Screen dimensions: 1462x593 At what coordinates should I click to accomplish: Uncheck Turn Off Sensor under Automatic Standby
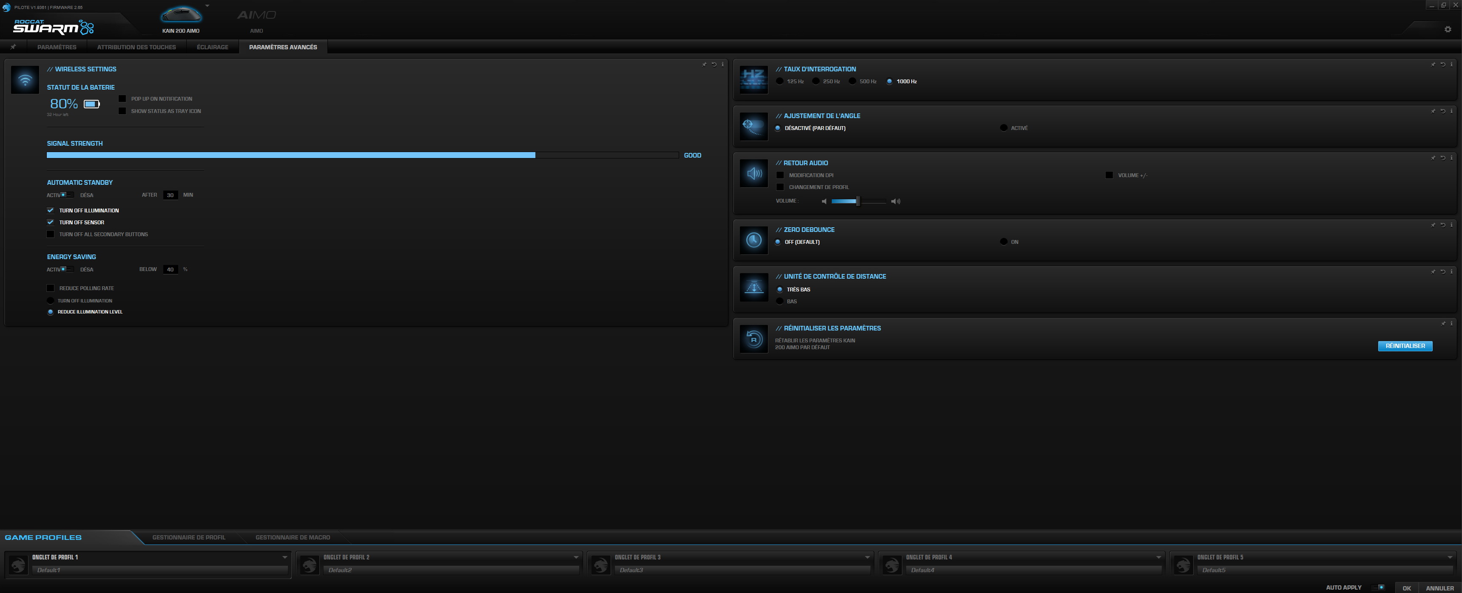pos(51,222)
